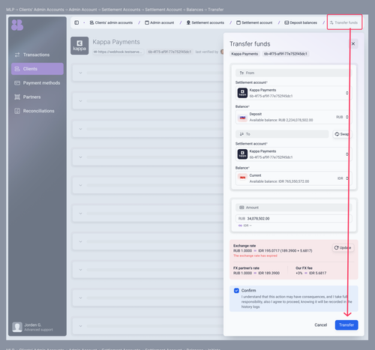Click the Partners icon in the sidebar
The height and width of the screenshot is (350, 375).
17,97
